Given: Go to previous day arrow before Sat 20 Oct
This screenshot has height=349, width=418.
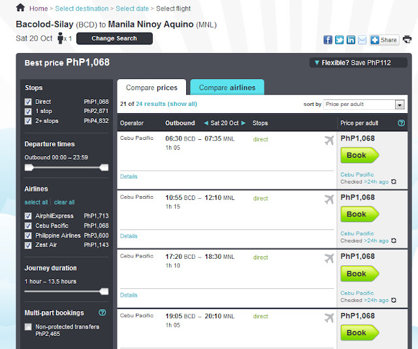Looking at the screenshot, I should click(206, 123).
